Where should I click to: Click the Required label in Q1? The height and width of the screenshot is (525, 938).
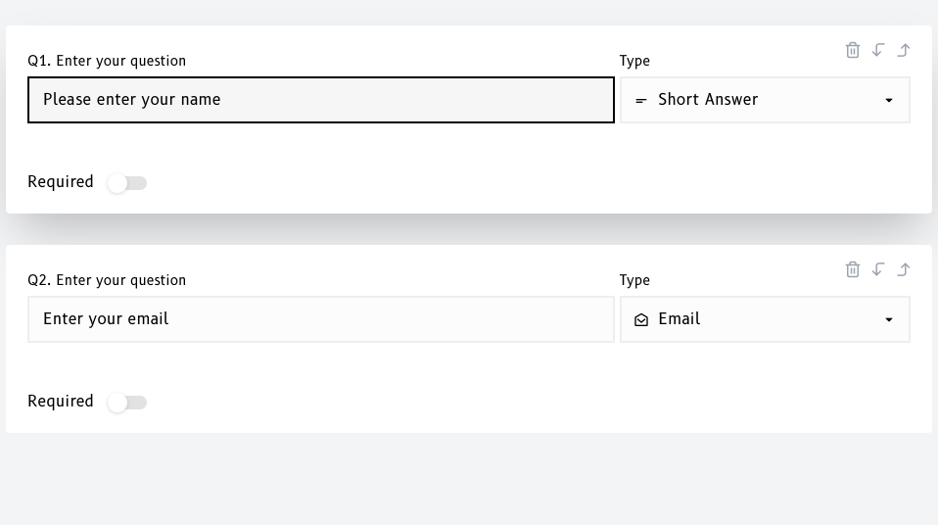pos(61,182)
